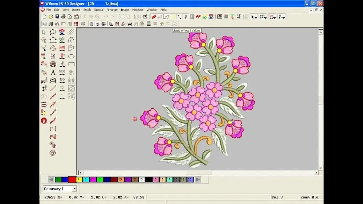Select the rectangle shape tool

pos(71,64)
